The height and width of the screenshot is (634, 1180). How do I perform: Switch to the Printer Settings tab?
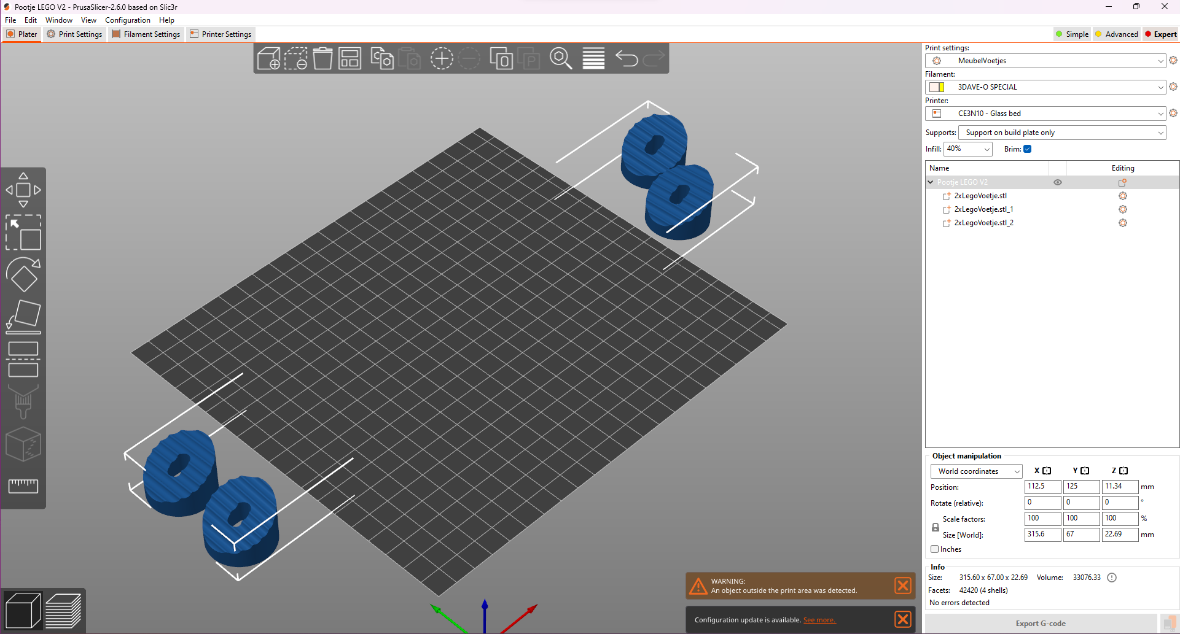(221, 34)
